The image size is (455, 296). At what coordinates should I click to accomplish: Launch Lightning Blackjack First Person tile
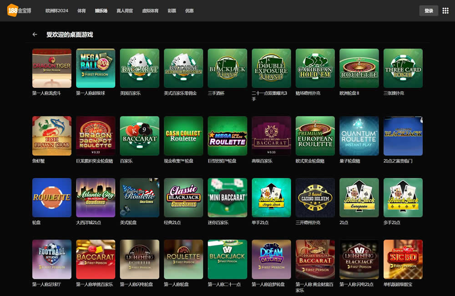(x=359, y=260)
